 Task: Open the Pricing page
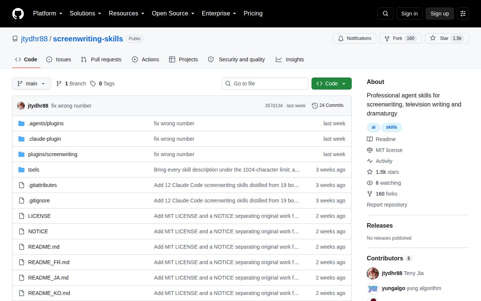[253, 14]
